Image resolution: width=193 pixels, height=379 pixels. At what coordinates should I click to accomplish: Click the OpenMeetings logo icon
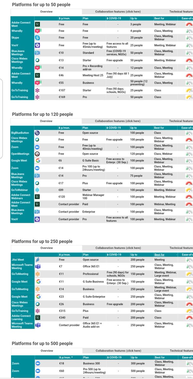click(x=37, y=154)
